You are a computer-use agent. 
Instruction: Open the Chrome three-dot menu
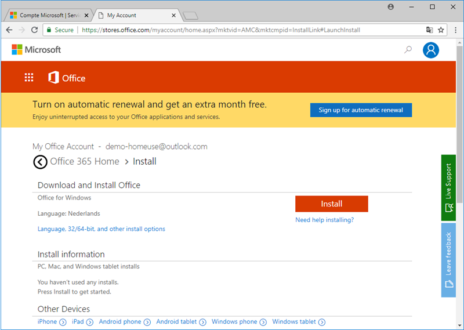tap(455, 30)
